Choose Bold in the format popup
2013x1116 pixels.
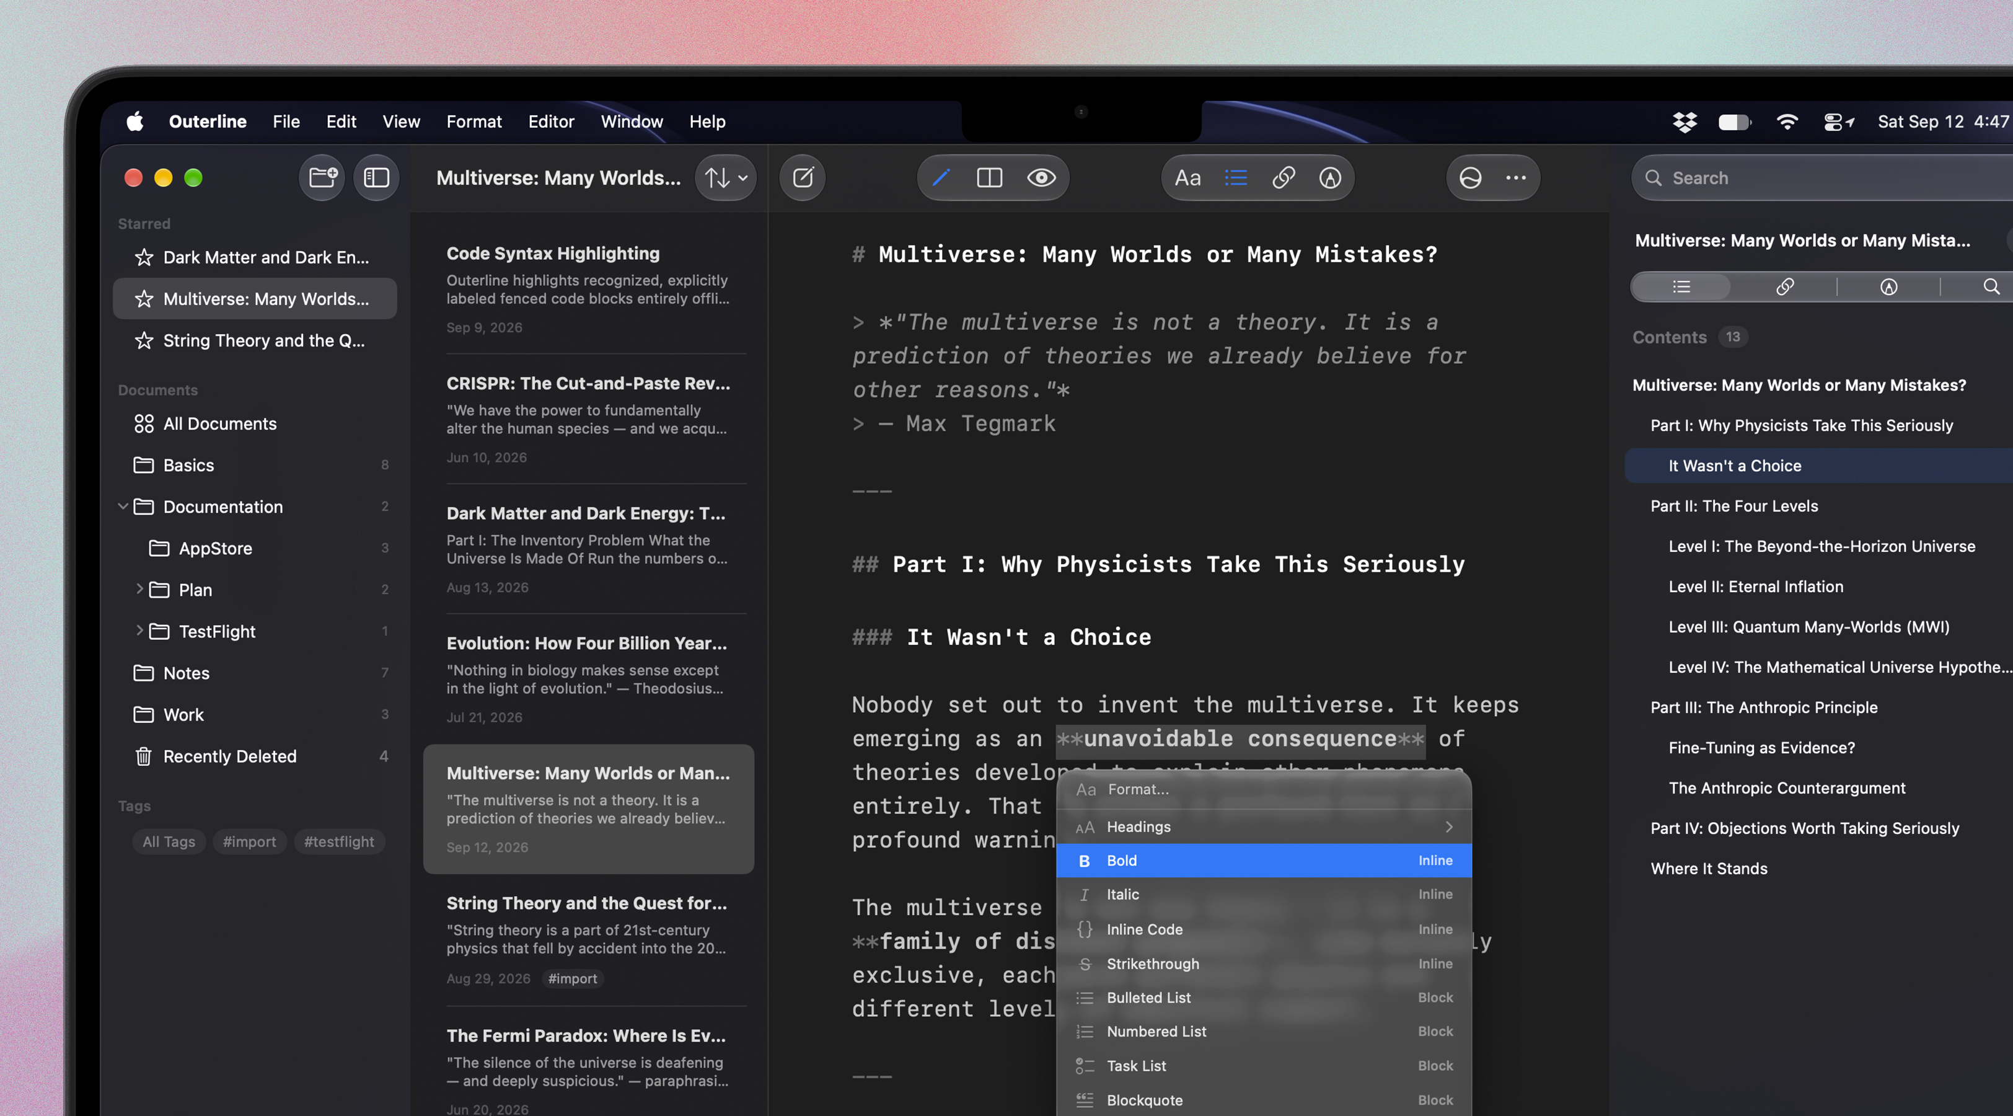[x=1264, y=861]
